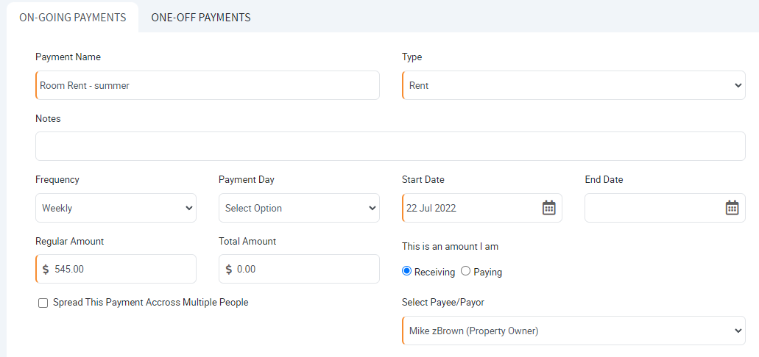Check Spread This Payment Accross Multiple People
The height and width of the screenshot is (357, 759).
coord(43,303)
